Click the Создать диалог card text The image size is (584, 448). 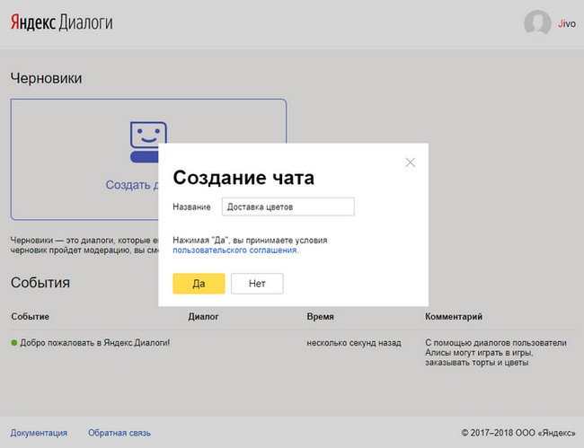pos(132,185)
